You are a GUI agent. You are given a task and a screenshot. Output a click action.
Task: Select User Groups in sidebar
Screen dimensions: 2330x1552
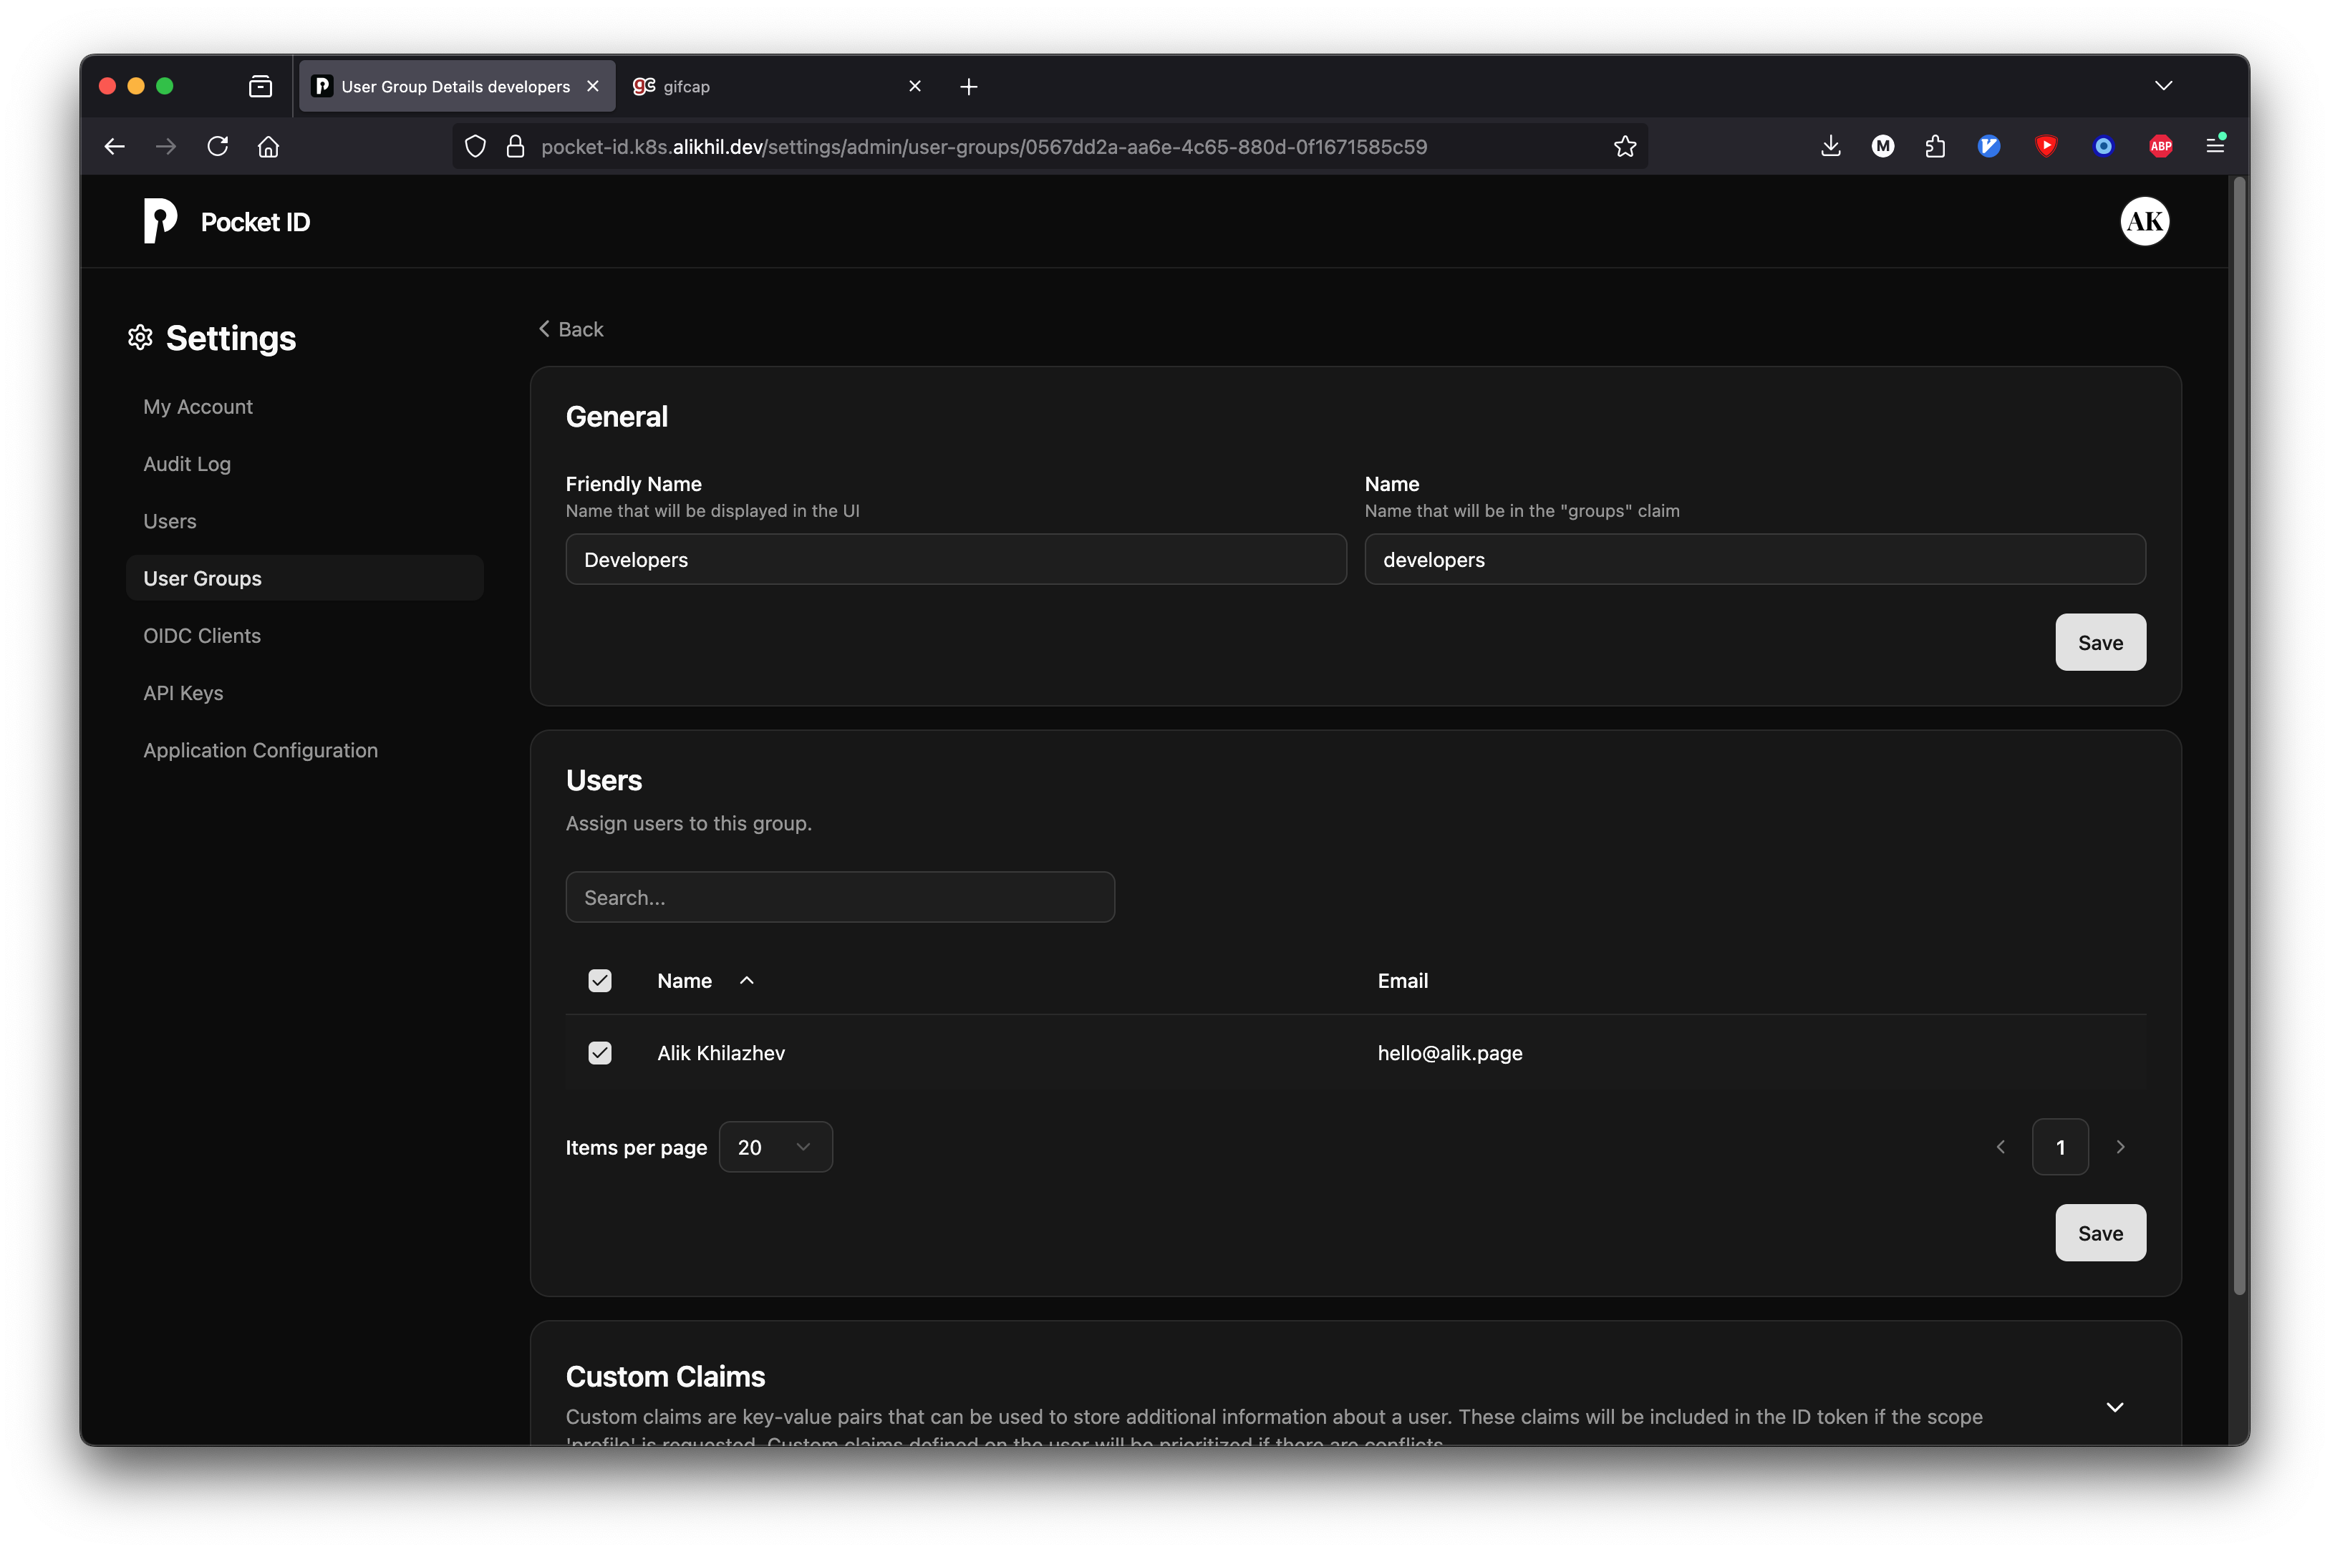[304, 578]
